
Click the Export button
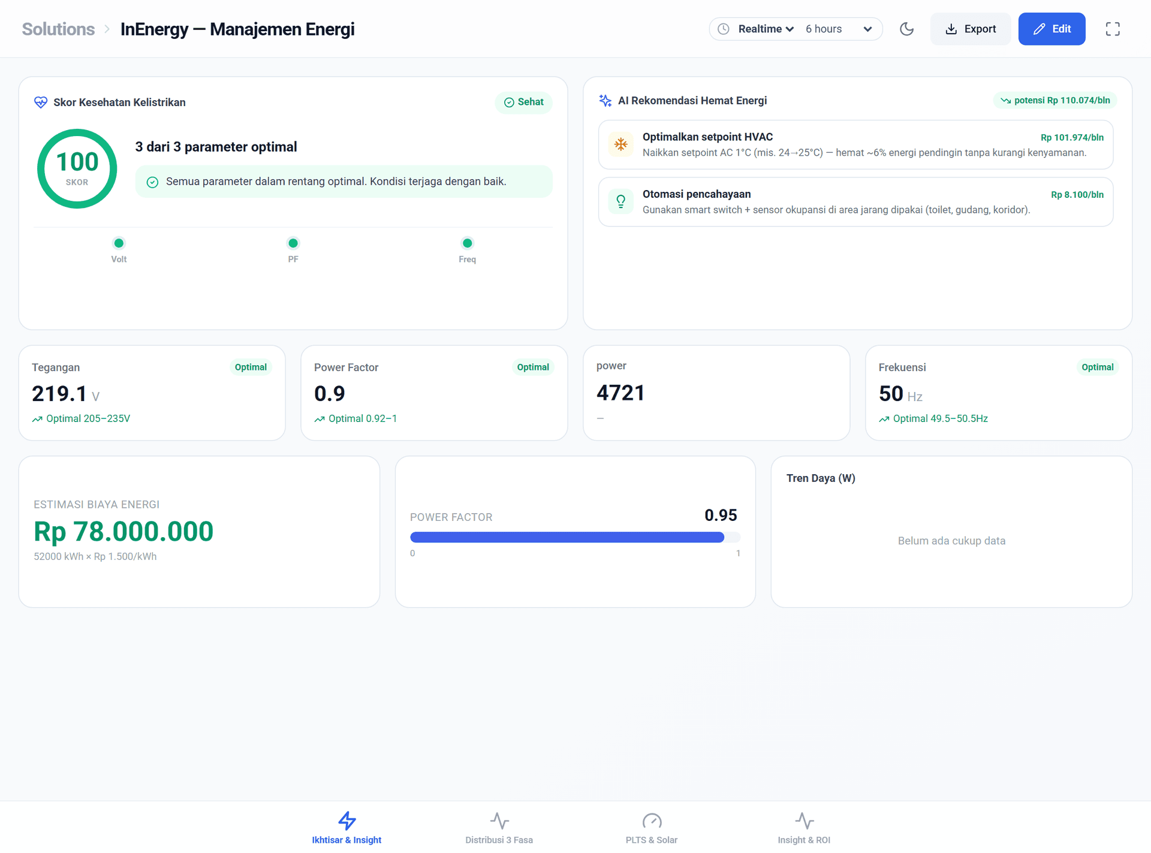click(971, 29)
